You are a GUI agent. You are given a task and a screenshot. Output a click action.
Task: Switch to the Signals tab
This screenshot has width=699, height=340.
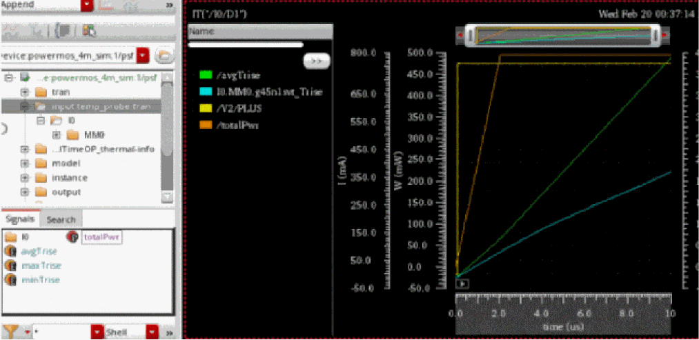pyautogui.click(x=20, y=219)
